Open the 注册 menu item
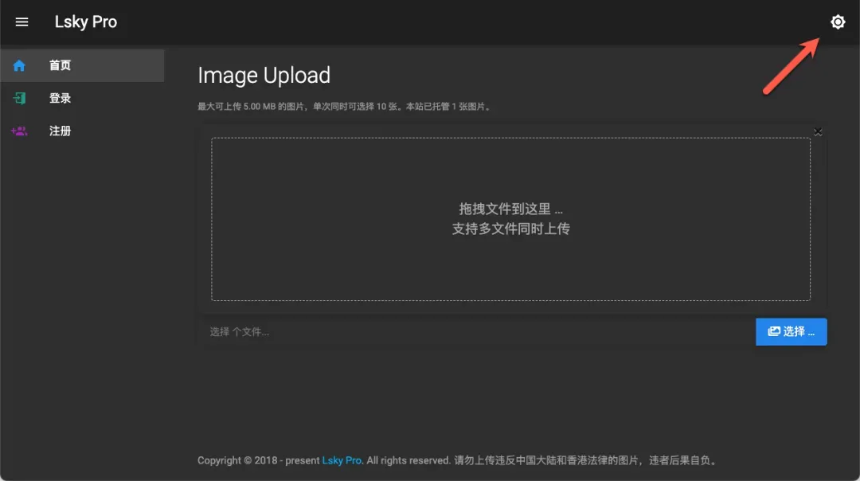Viewport: 860px width, 481px height. 82,131
